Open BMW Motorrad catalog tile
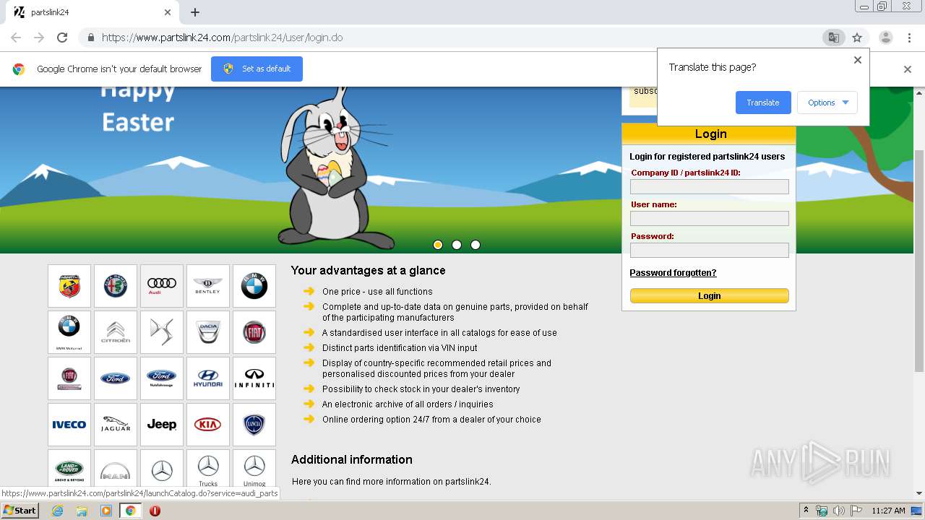 (69, 332)
